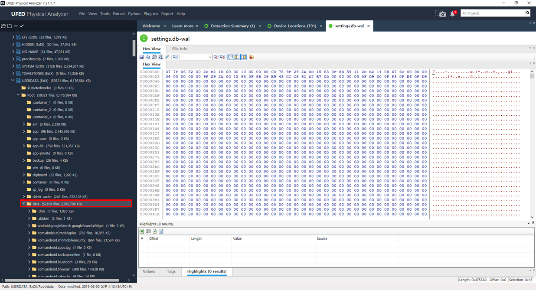
Task: Click the open folder icon above tree
Action: tap(3, 26)
